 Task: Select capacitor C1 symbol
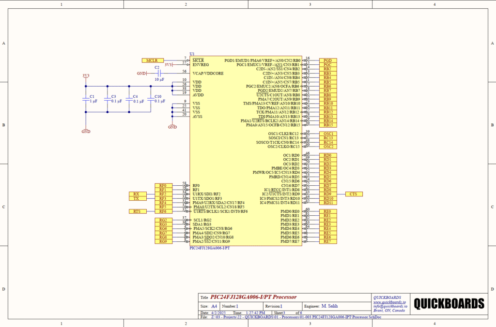86,99
